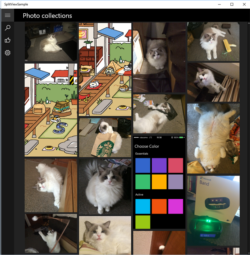Open photo of cat stretched by wooden board
Viewport: 250px width, 255px height.
click(x=51, y=186)
